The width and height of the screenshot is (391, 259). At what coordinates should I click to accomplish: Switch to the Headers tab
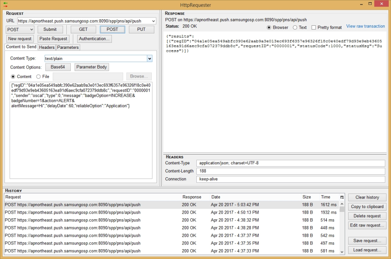(x=47, y=47)
